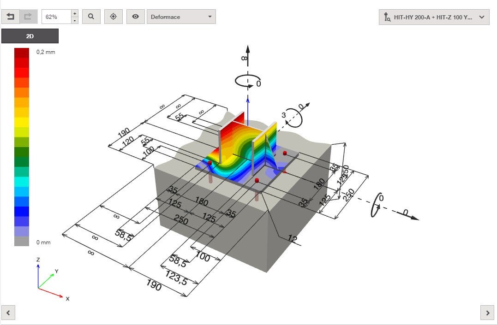Click the center view target icon
Image resolution: width=497 pixels, height=325 pixels.
pos(113,17)
